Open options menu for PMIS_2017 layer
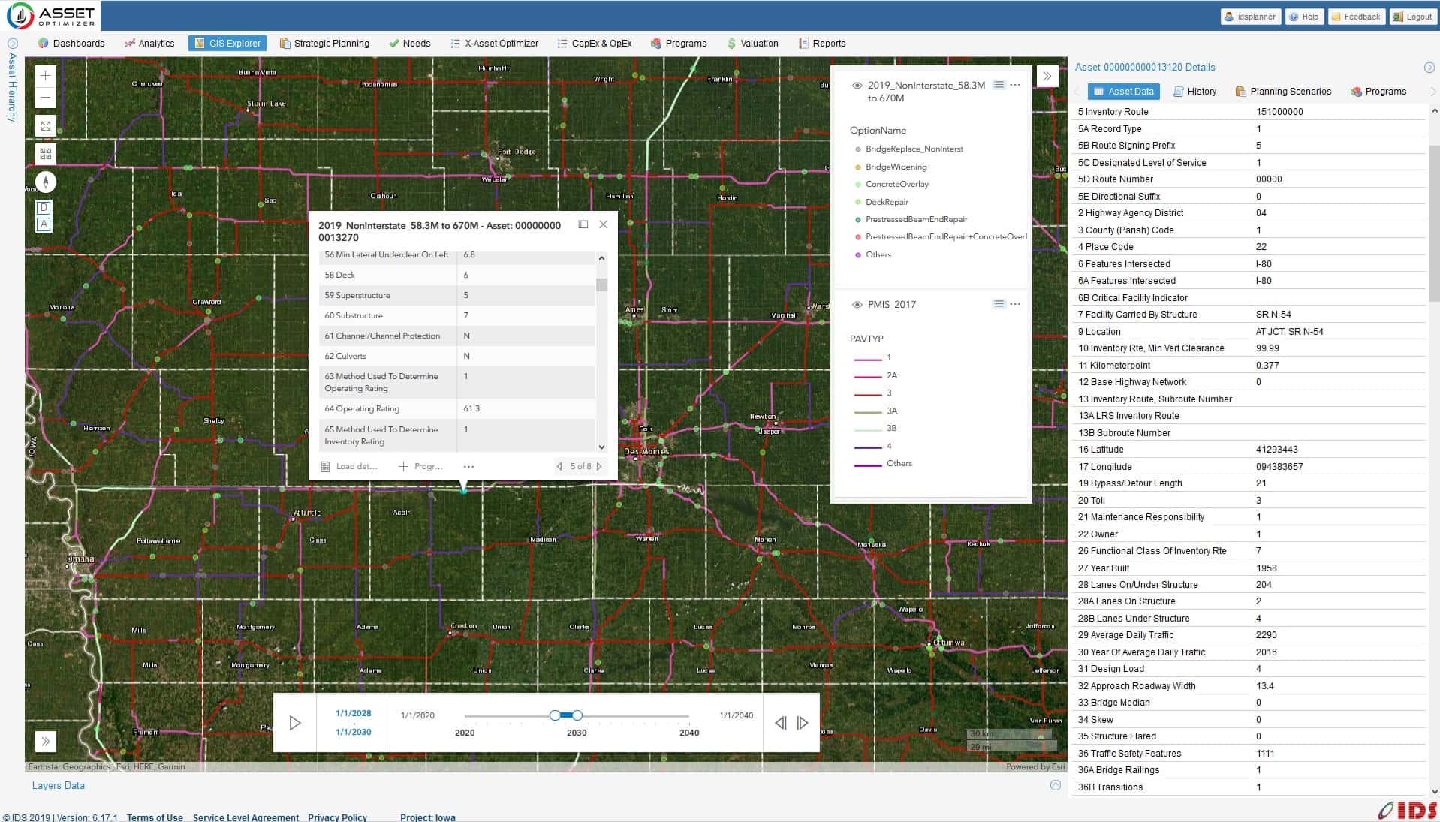 point(1015,304)
